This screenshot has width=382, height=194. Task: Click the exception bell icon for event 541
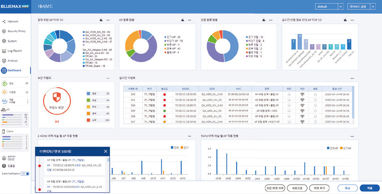click(x=316, y=99)
